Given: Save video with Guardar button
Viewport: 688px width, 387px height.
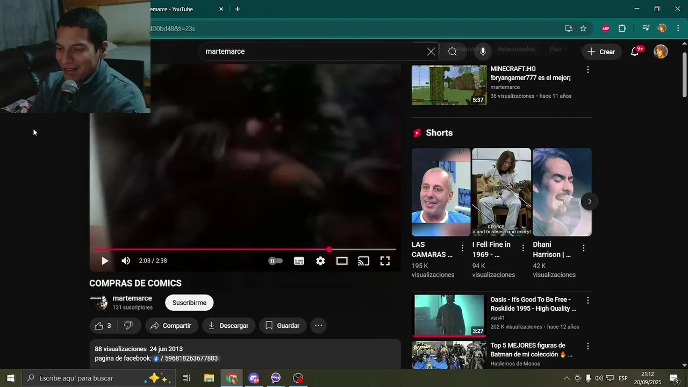Looking at the screenshot, I should (x=283, y=326).
